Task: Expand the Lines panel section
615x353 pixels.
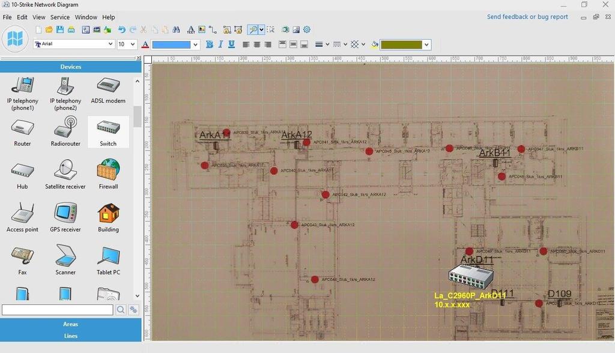Action: [71, 336]
